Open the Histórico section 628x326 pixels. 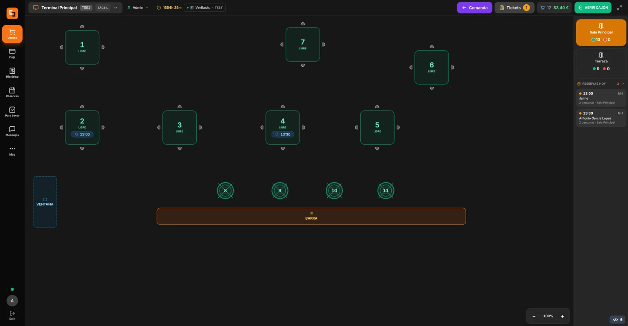tap(12, 73)
